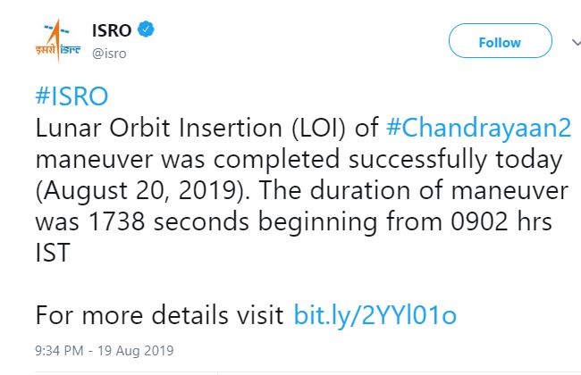Click the "IST" word in tweet

pos(53,253)
